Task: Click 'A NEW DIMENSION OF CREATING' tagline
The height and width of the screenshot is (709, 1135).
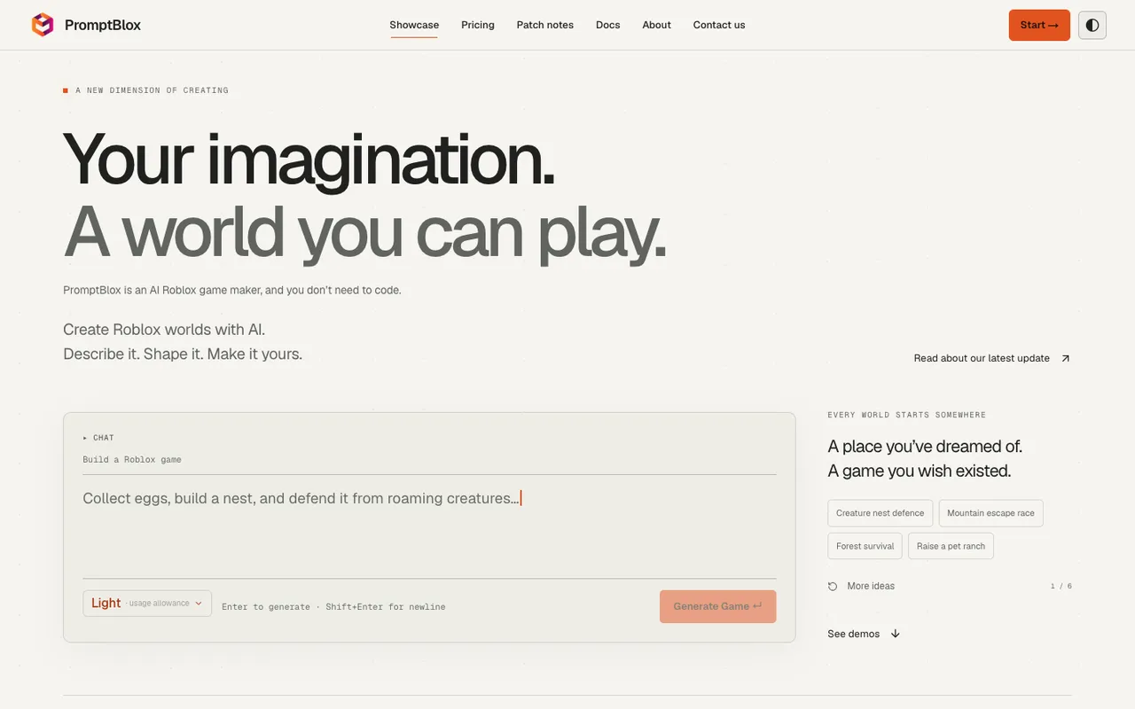Action: pyautogui.click(x=153, y=90)
